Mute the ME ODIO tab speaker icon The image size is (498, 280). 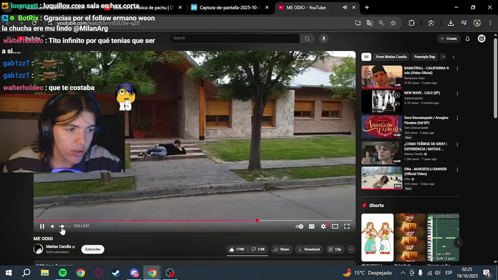(x=345, y=7)
